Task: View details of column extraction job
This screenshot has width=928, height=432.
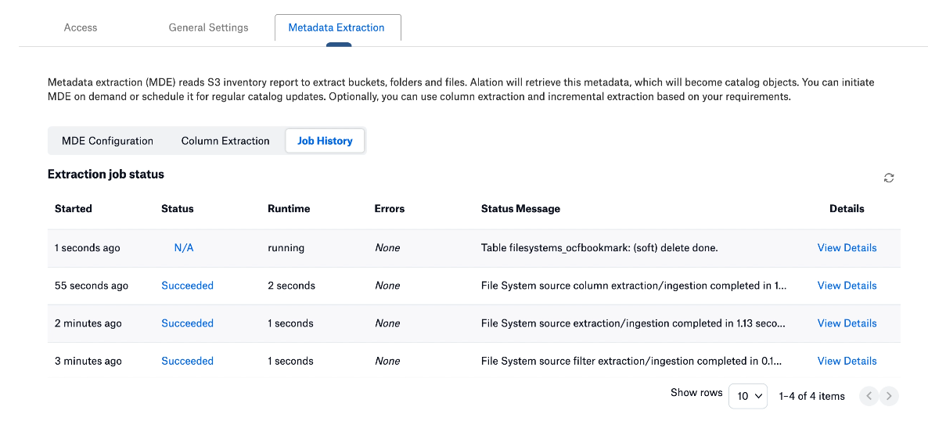Action: [x=847, y=286]
